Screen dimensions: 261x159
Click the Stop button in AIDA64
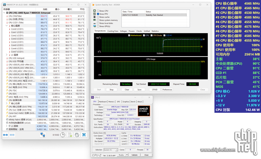click(111, 90)
